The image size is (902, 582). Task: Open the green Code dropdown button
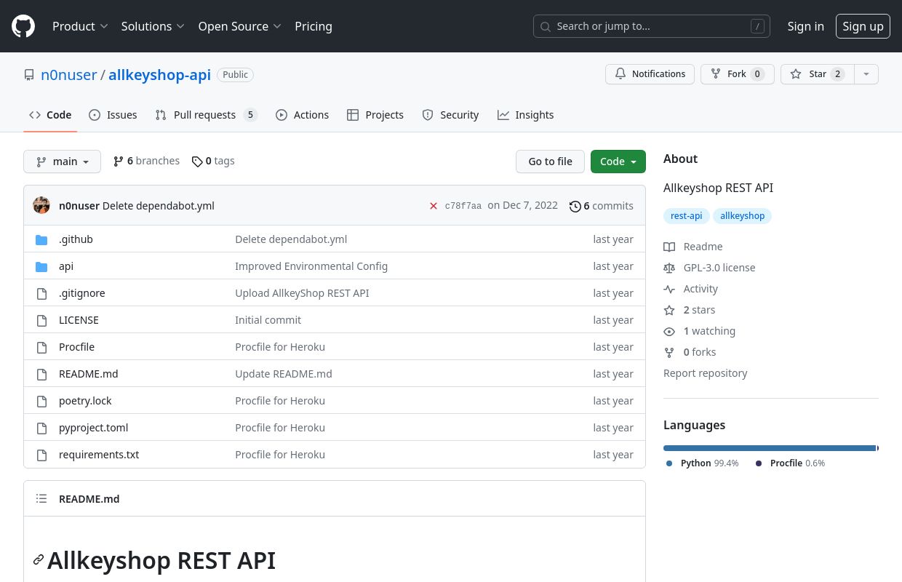point(618,162)
